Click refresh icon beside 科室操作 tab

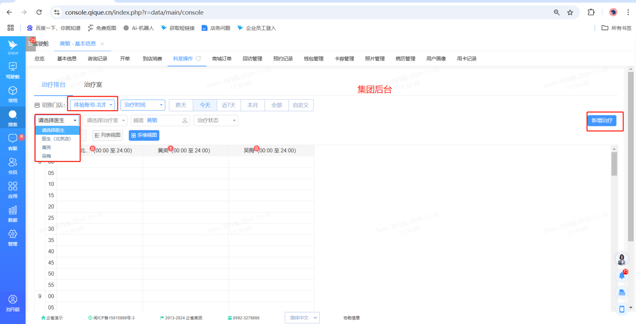[198, 59]
